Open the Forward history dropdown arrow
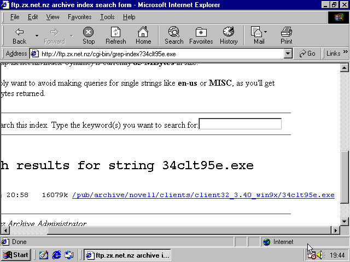Image resolution: width=350 pixels, height=262 pixels. [x=72, y=35]
